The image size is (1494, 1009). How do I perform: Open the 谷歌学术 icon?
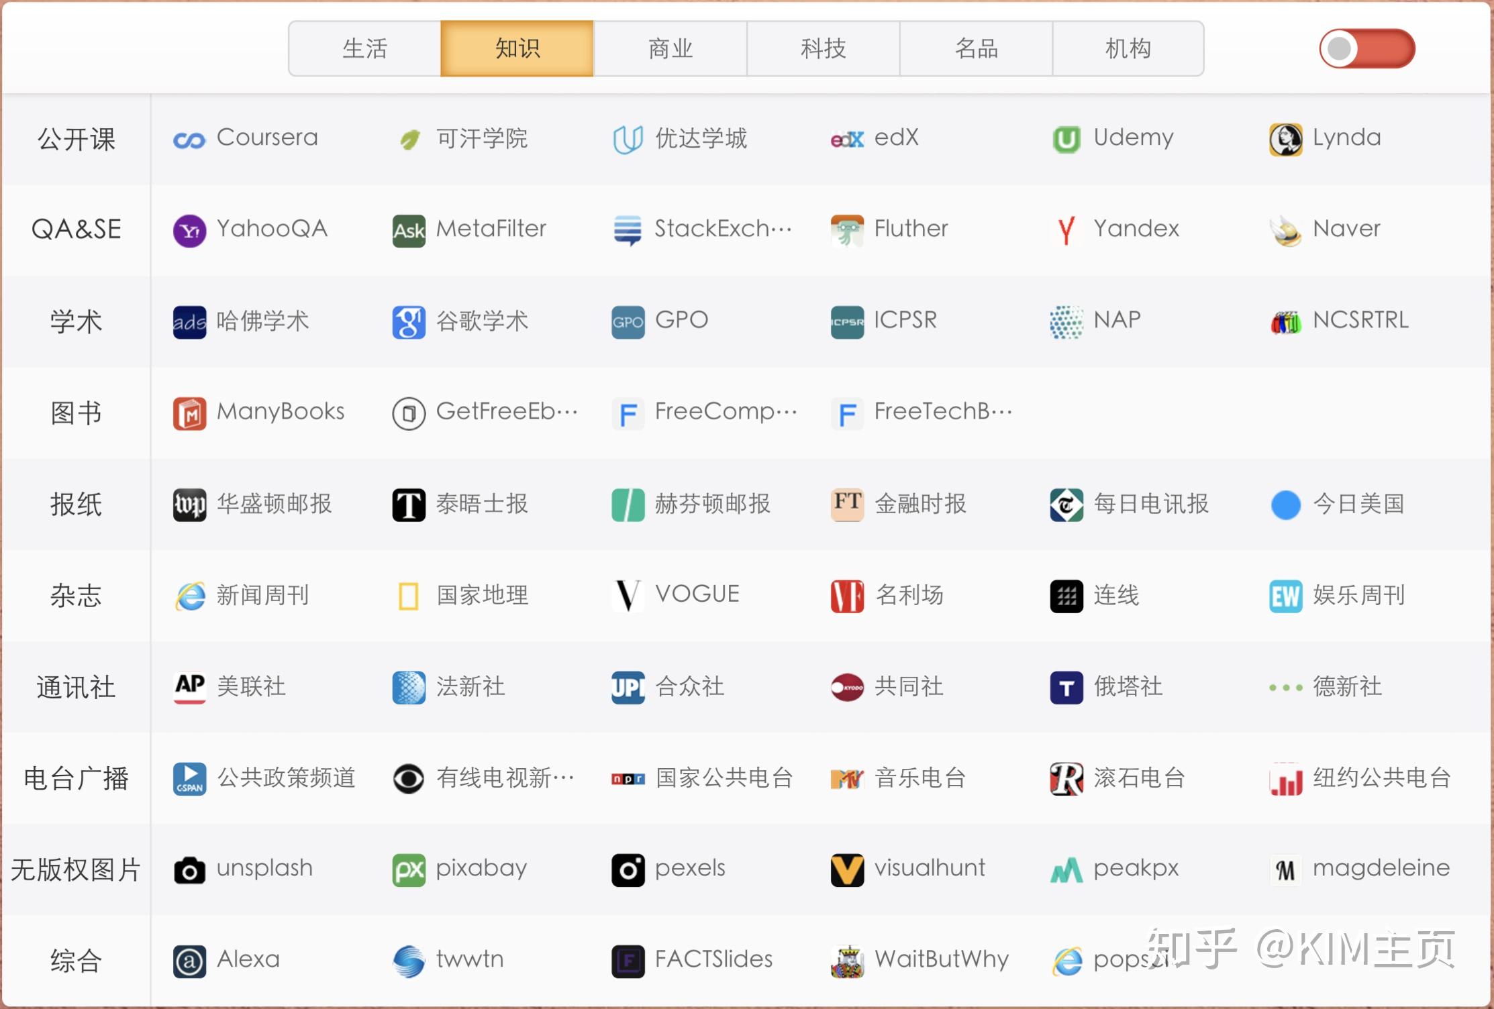(409, 322)
